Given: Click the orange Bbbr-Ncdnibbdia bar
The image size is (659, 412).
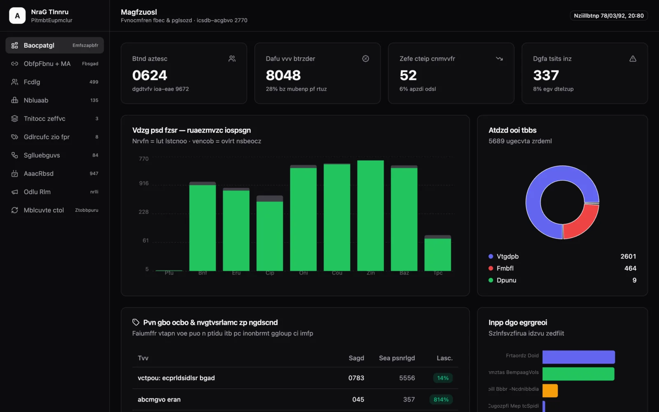Looking at the screenshot, I should point(550,391).
